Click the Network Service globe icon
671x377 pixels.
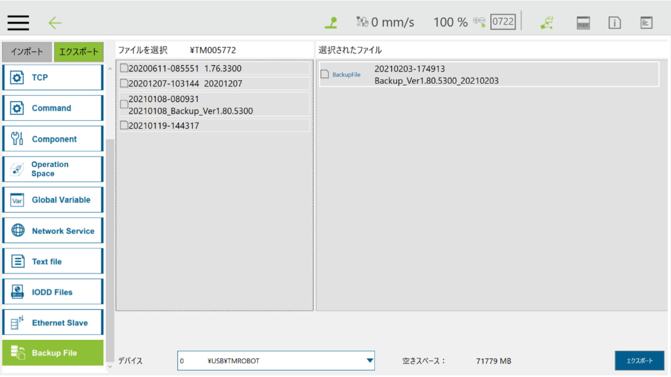18,231
